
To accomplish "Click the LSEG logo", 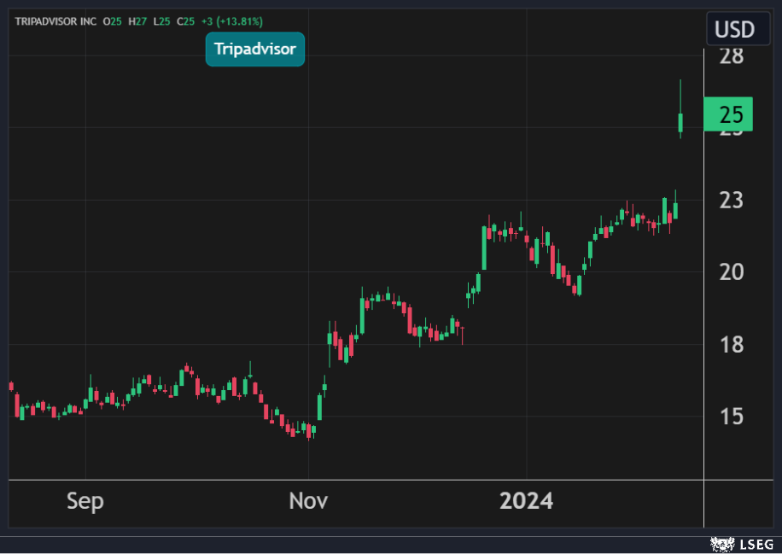I will click(742, 544).
